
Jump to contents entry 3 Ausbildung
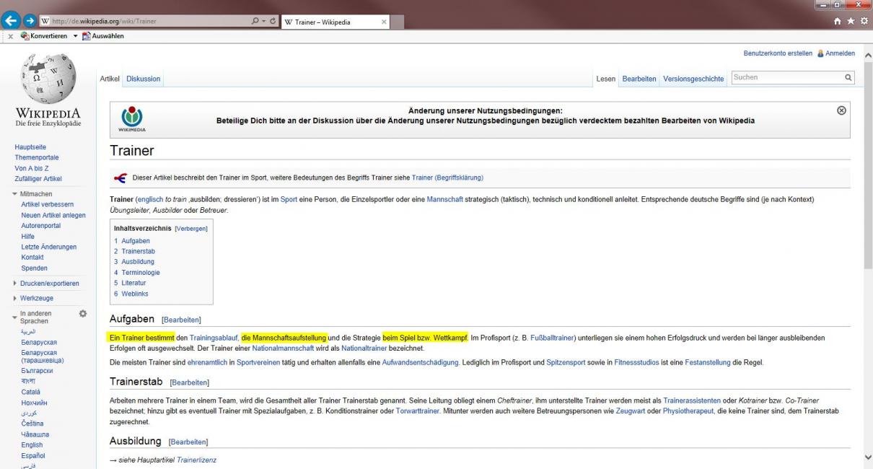[x=134, y=262]
